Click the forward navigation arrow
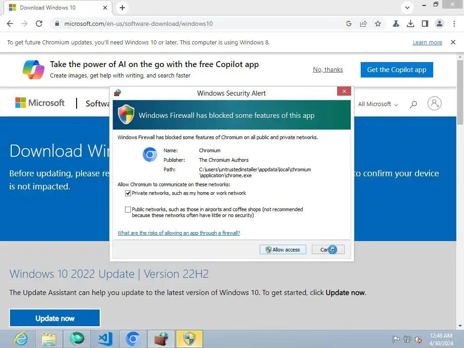 [24, 24]
